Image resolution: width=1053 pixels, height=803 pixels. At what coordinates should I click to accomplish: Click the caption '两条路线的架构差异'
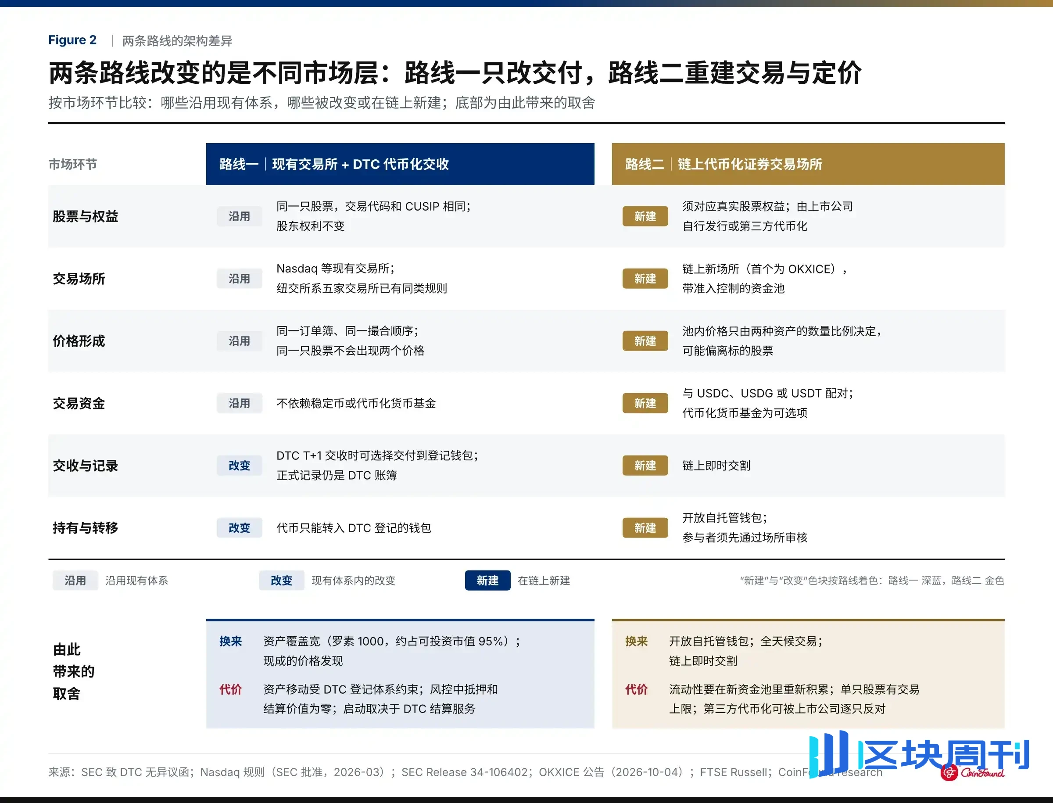[x=177, y=41]
